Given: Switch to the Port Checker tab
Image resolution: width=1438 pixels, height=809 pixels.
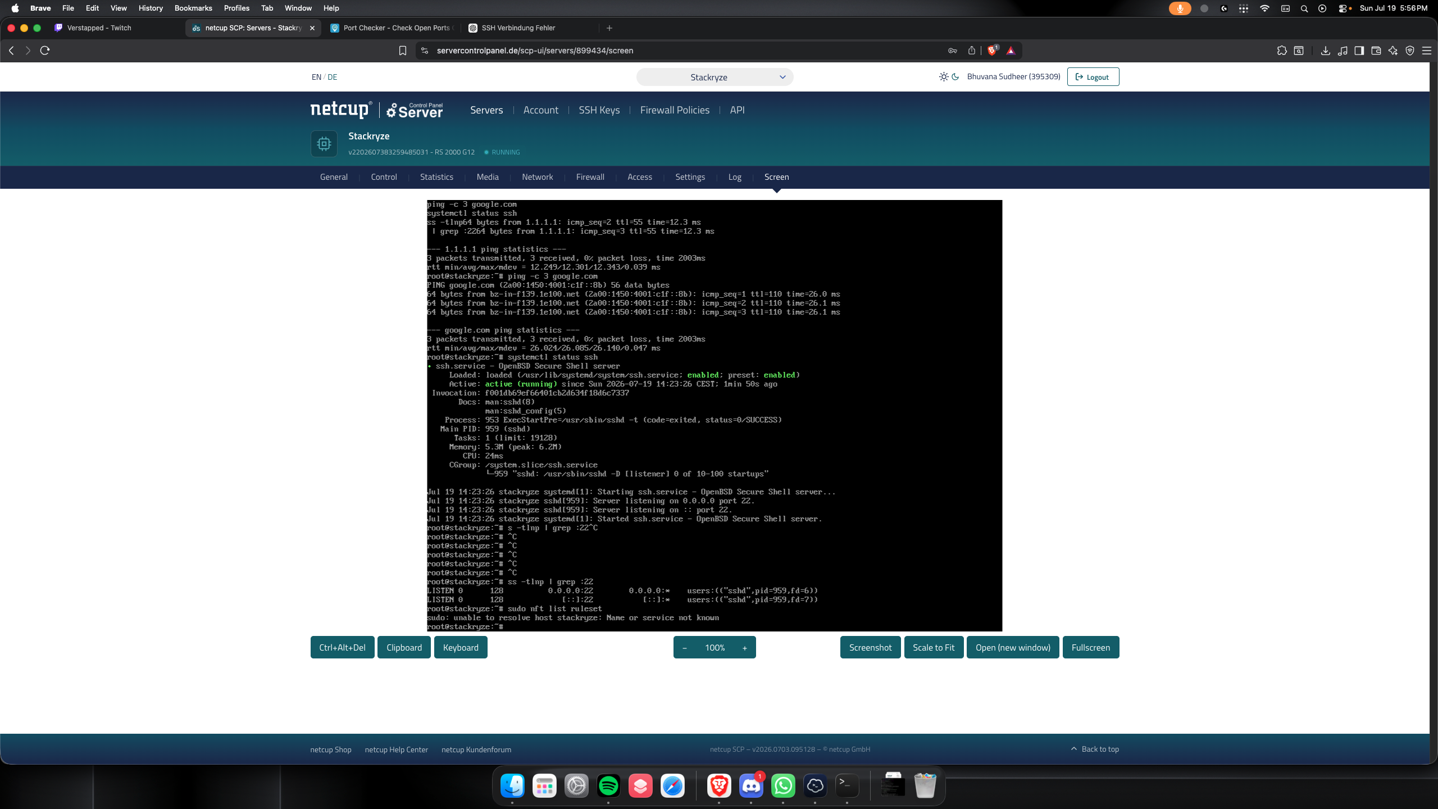Looking at the screenshot, I should pos(392,28).
